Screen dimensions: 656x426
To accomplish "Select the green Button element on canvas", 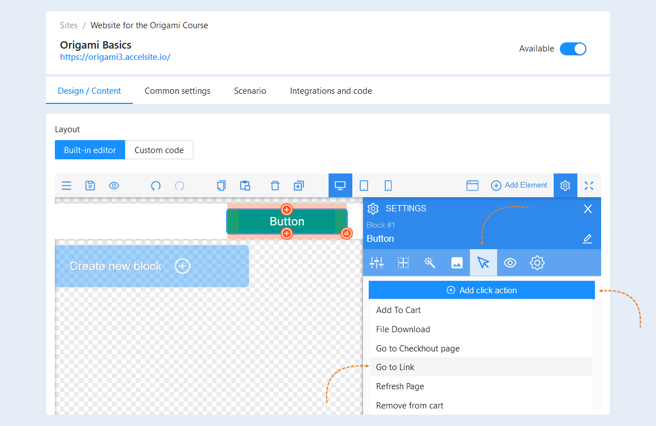I will tap(287, 221).
